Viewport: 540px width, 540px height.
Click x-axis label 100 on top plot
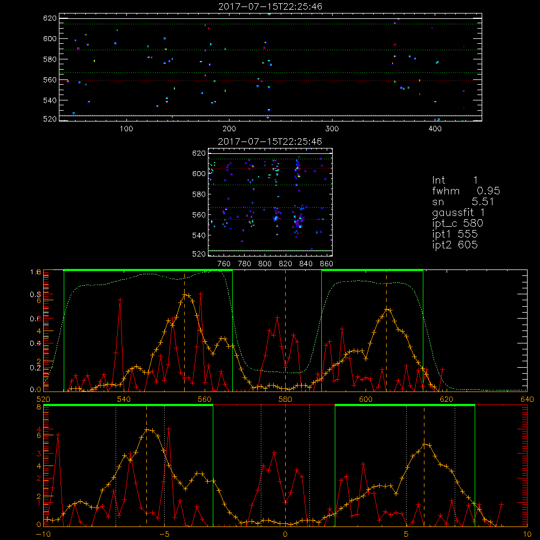[126, 129]
